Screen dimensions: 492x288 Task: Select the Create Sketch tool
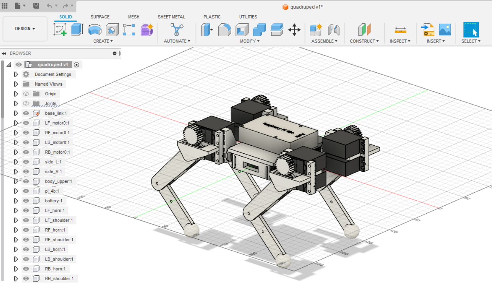[x=60, y=30]
